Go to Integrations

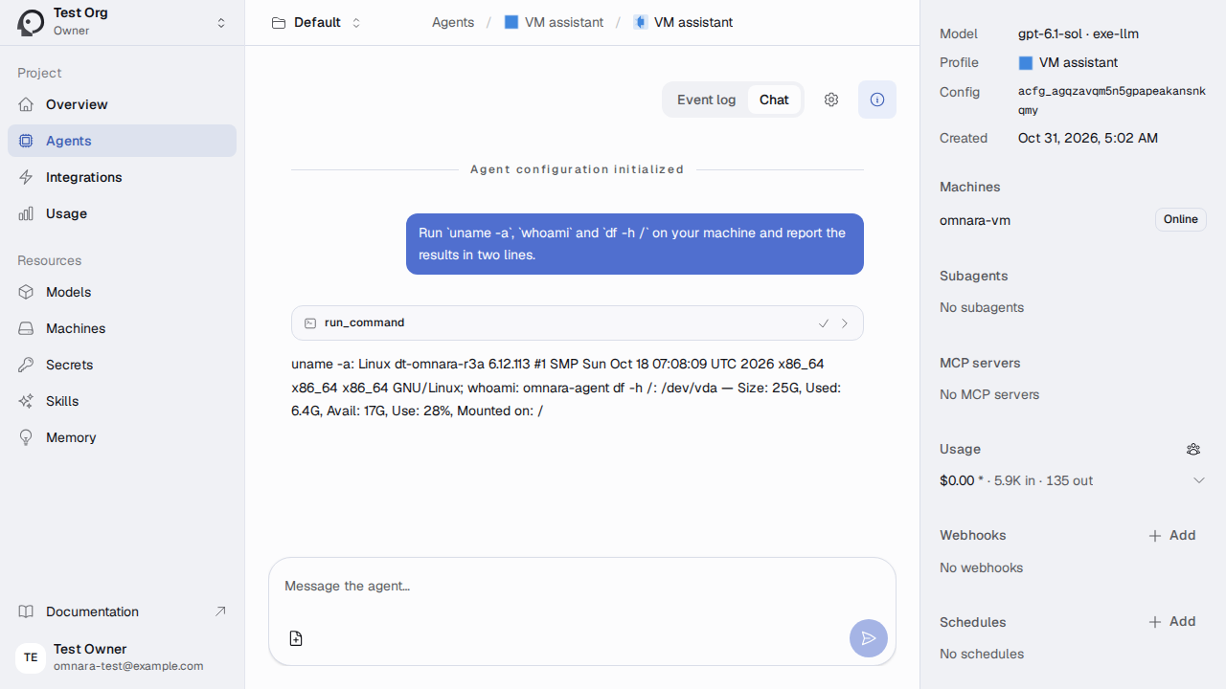[122, 177]
